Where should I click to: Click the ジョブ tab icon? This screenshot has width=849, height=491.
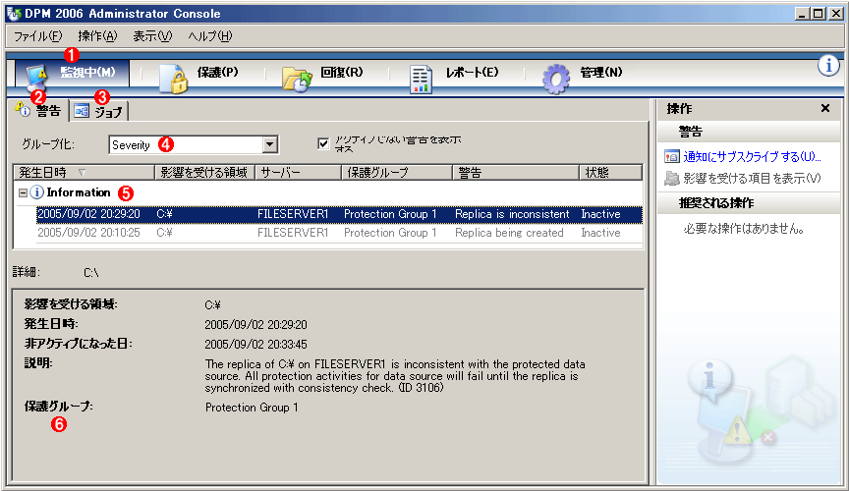point(82,111)
